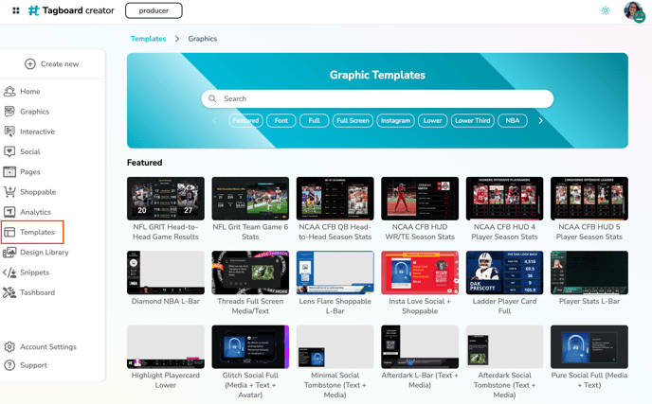This screenshot has height=404, width=652.
Task: Open Insta Love Social + Shoppable thumbnail
Action: click(420, 272)
